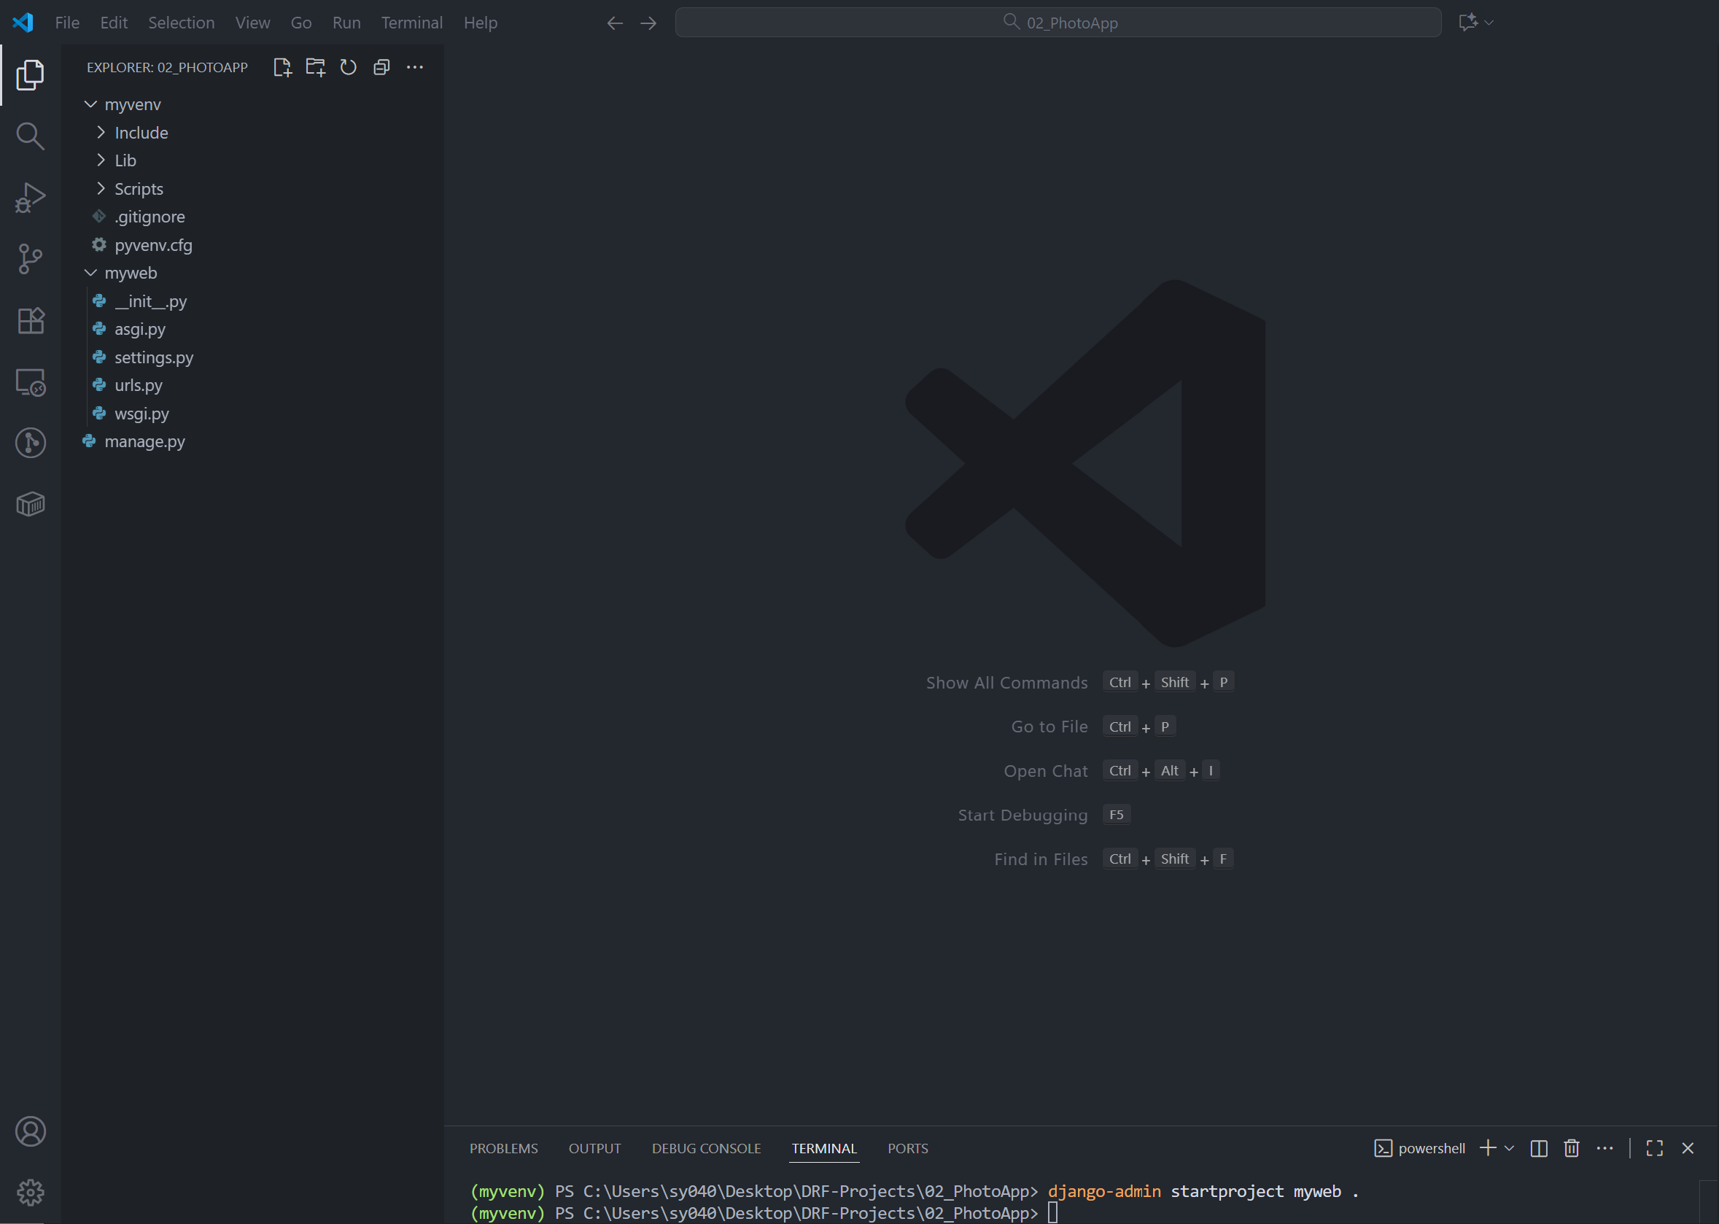This screenshot has height=1224, width=1719.
Task: Click the New File icon in Explorer
Action: tap(282, 67)
